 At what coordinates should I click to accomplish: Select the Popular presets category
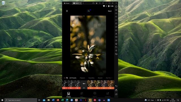82,78
